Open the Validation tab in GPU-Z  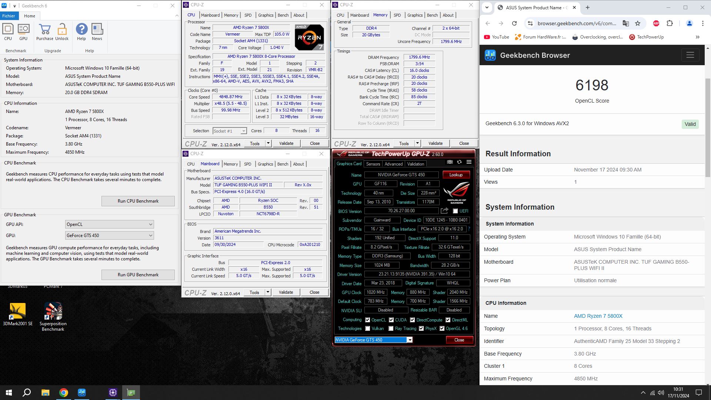point(415,164)
